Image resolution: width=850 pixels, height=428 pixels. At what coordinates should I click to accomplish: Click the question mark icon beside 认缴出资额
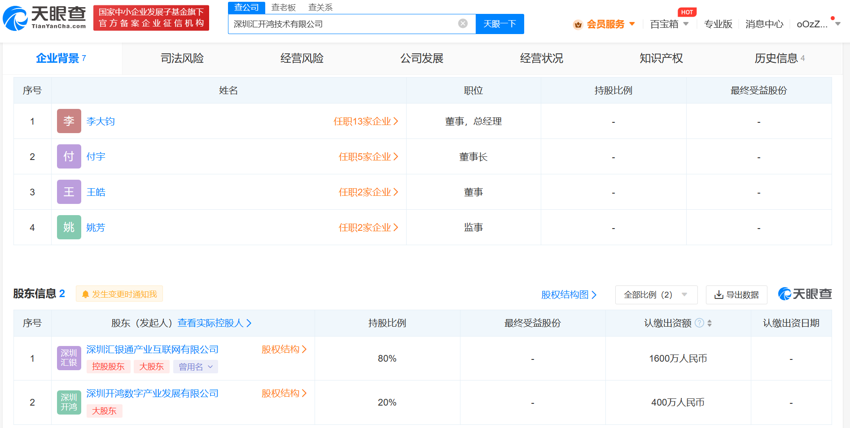(x=699, y=323)
